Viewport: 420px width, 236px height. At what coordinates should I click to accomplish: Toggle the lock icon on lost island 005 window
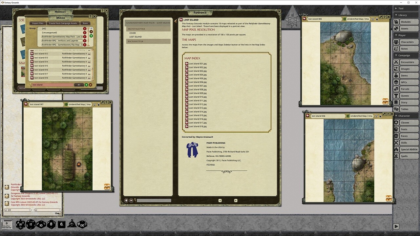[377, 19]
